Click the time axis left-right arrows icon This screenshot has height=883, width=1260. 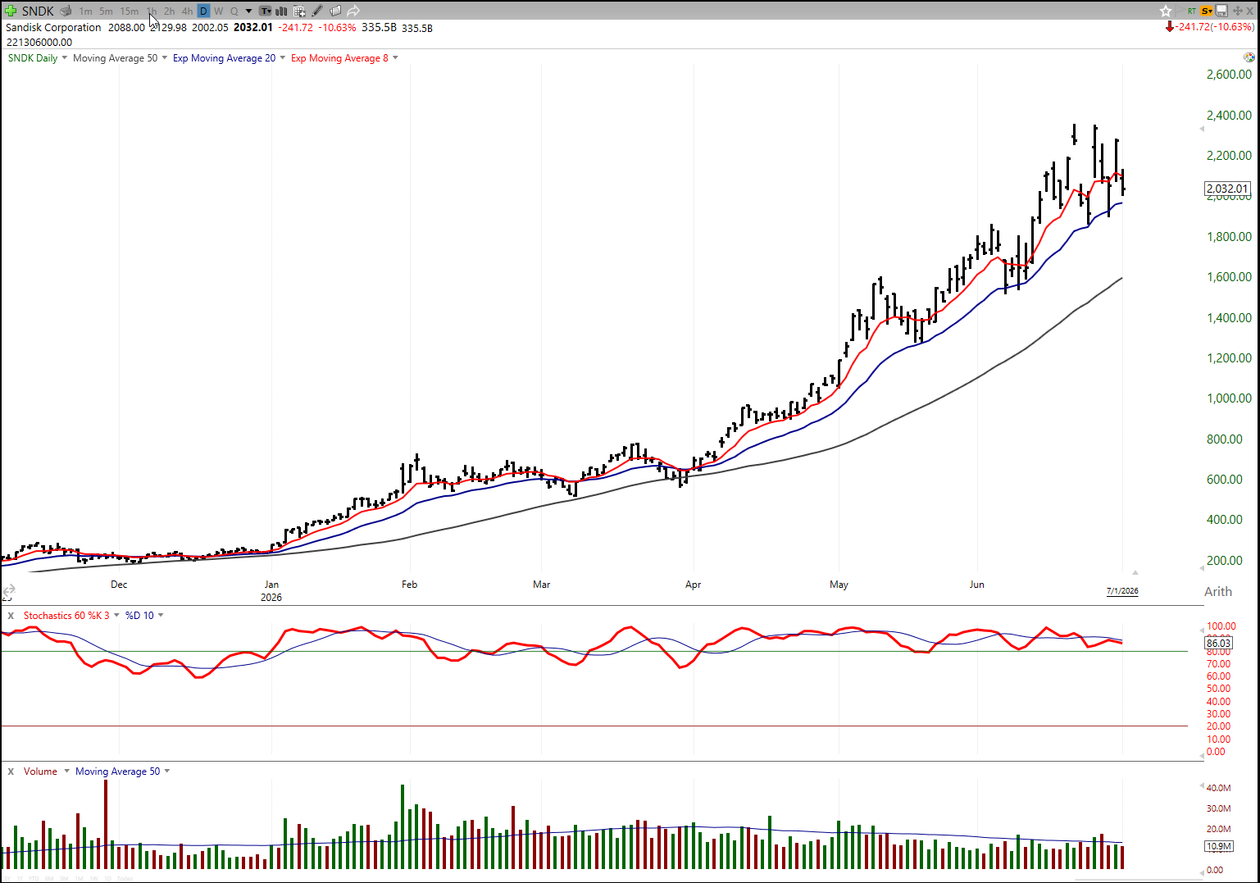coord(9,590)
